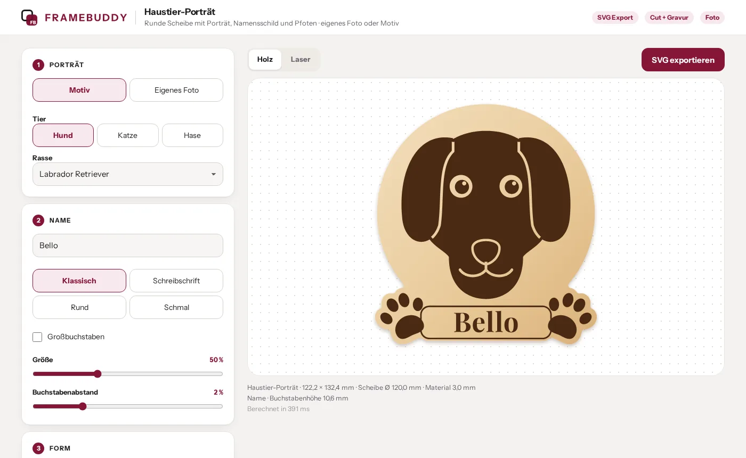Click the name field containing Bello
The image size is (746, 458).
pyautogui.click(x=128, y=246)
